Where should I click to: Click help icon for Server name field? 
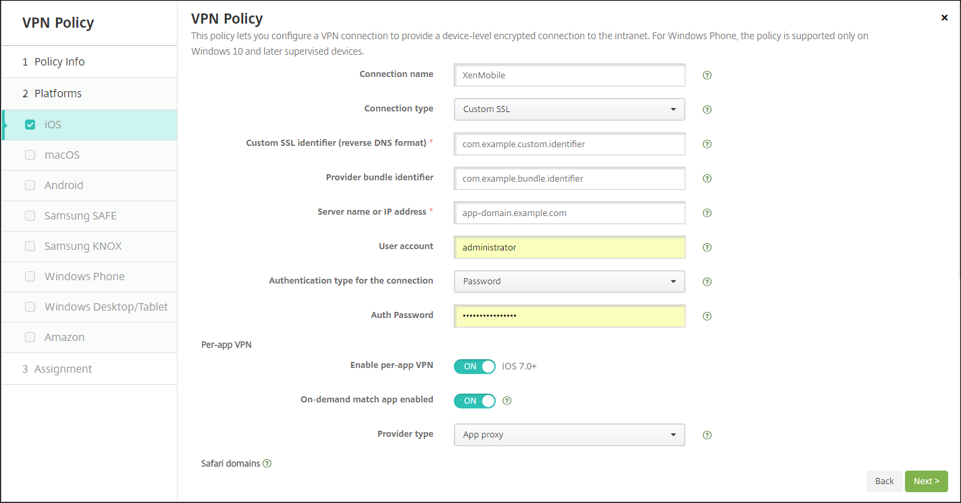click(707, 213)
